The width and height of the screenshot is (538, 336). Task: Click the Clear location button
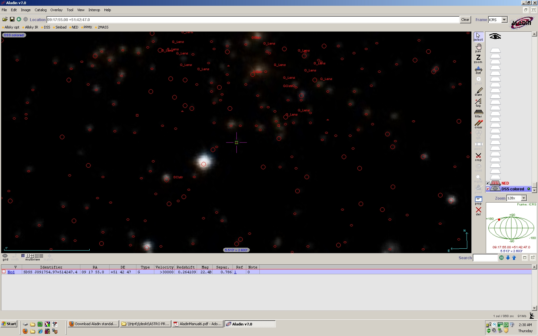coord(465,20)
